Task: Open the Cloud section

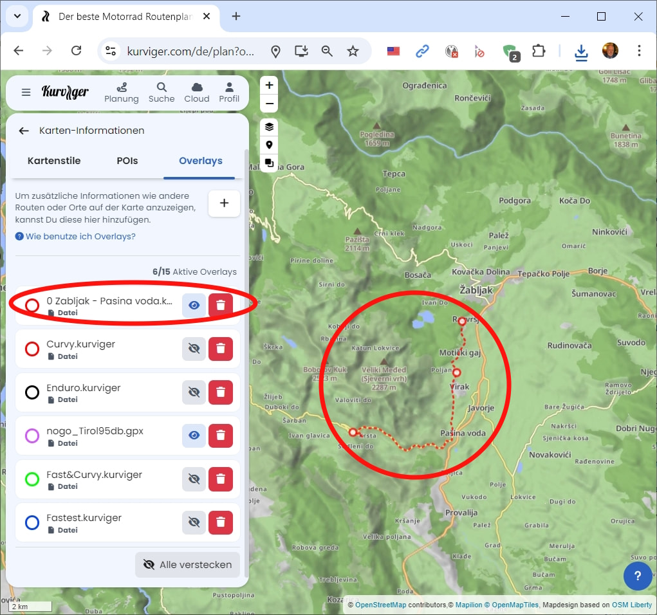Action: pos(197,92)
